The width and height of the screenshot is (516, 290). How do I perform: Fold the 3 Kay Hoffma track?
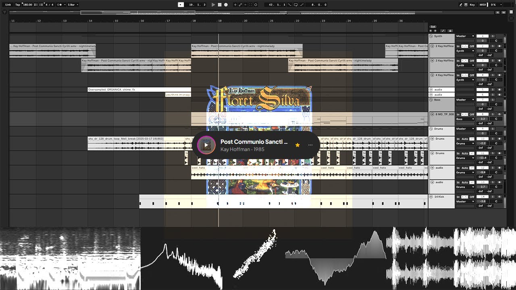[433, 61]
